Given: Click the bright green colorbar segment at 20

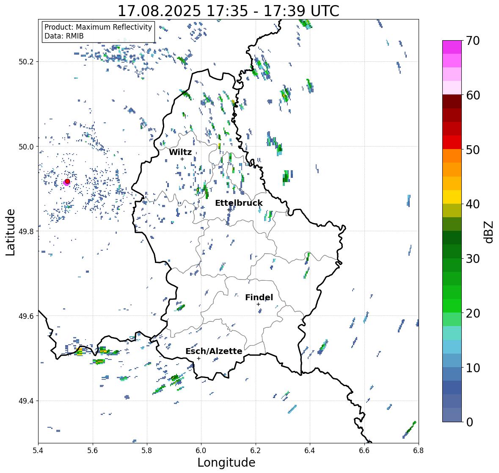Looking at the screenshot, I should tap(452, 306).
